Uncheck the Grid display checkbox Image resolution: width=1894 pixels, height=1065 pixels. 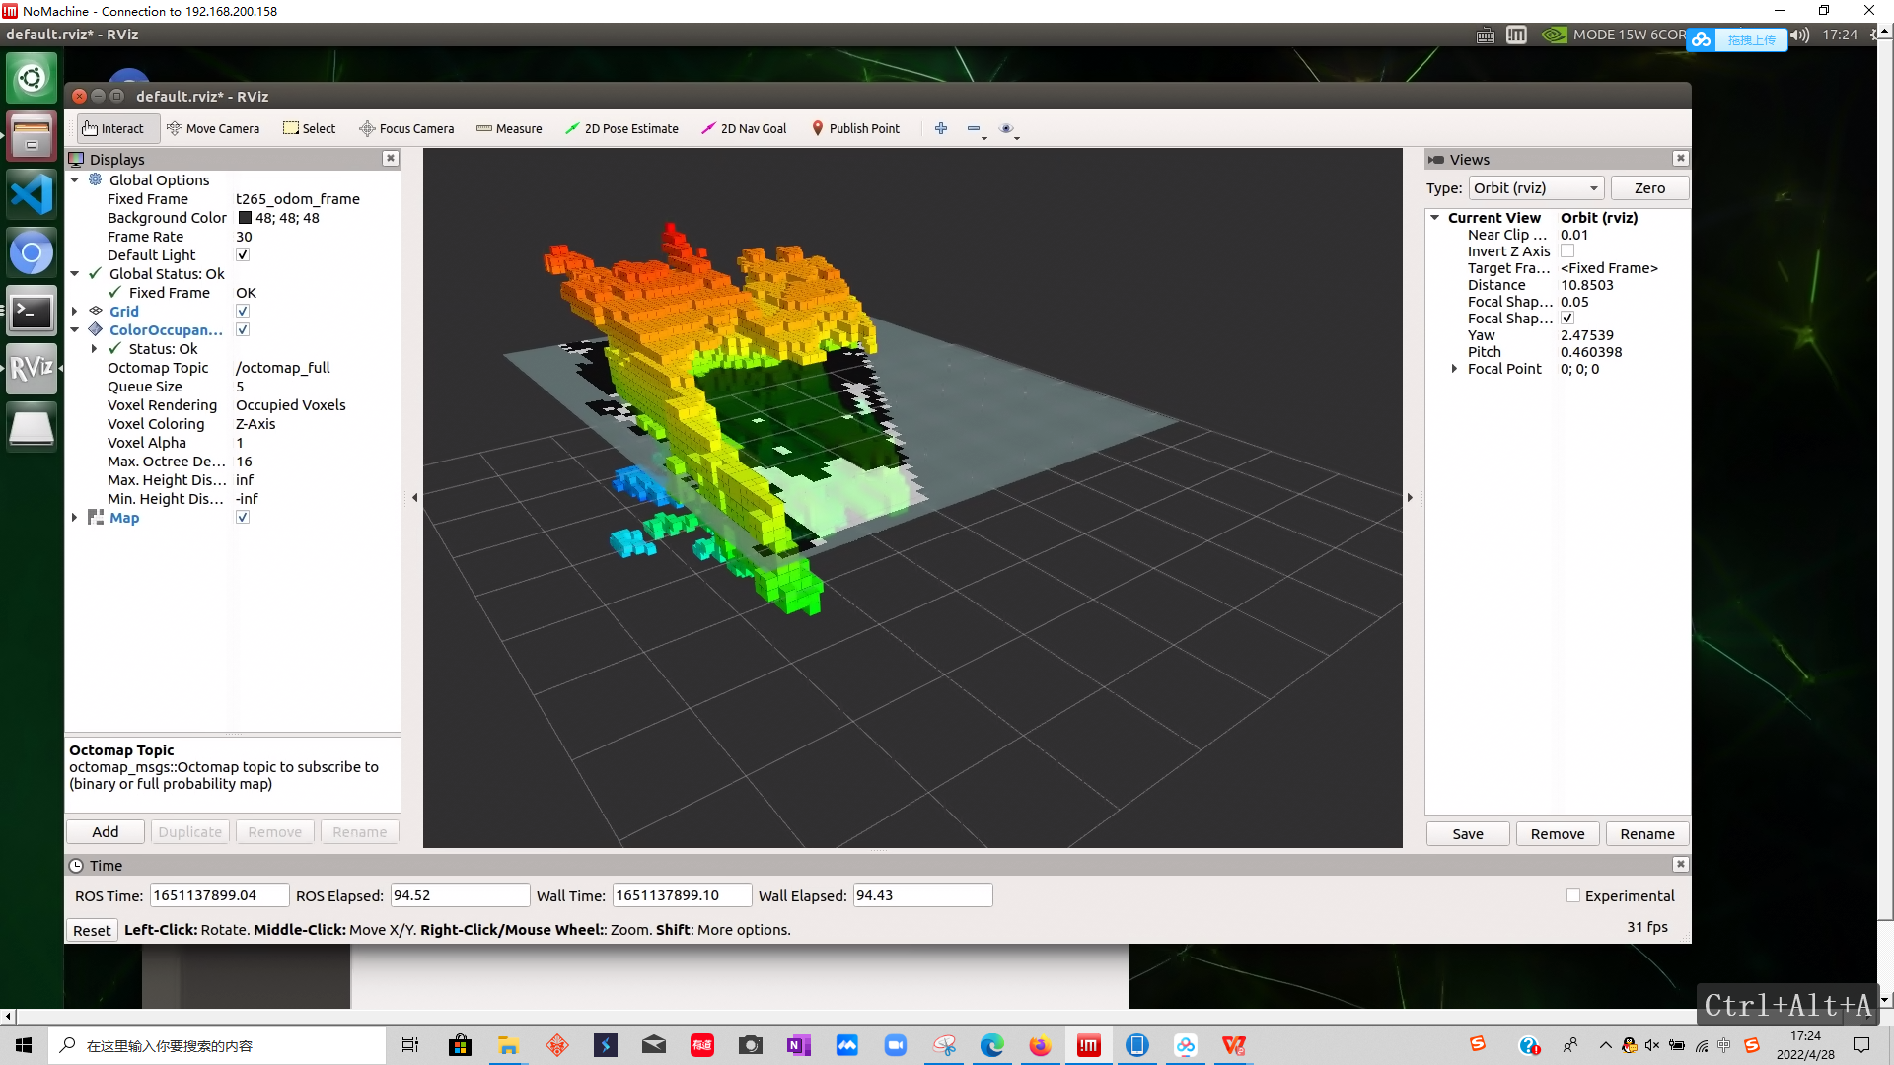pyautogui.click(x=243, y=311)
